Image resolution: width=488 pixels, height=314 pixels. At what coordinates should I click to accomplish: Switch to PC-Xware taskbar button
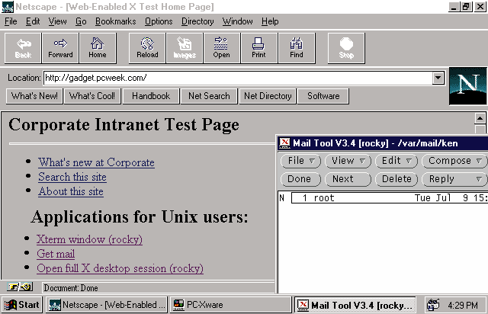230,305
